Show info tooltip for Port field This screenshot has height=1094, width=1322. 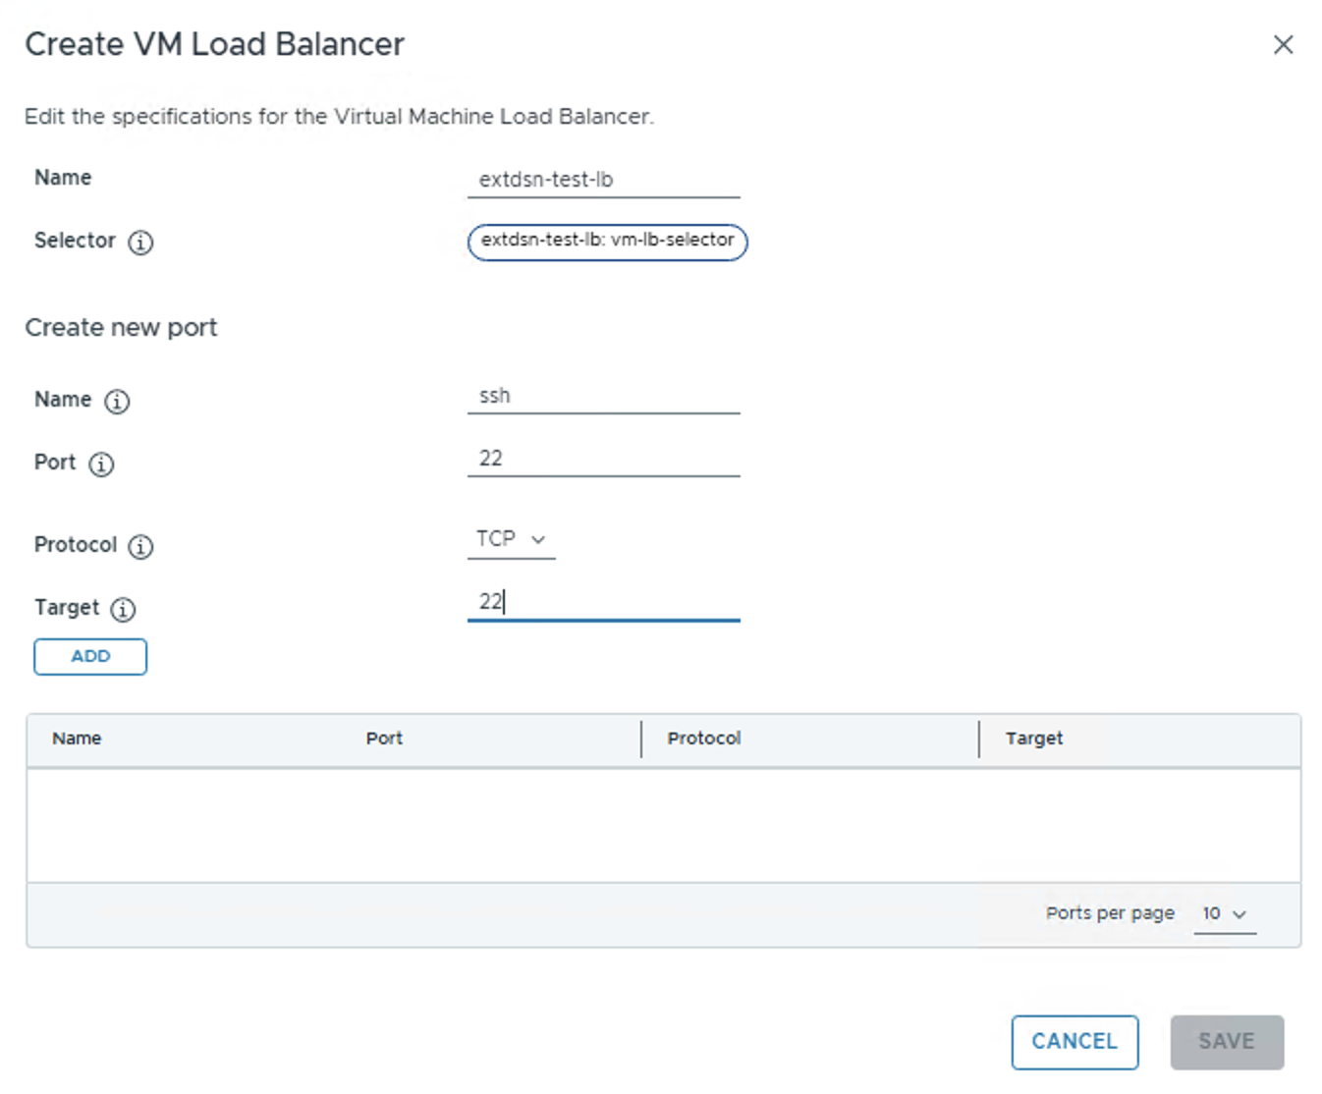tap(101, 465)
